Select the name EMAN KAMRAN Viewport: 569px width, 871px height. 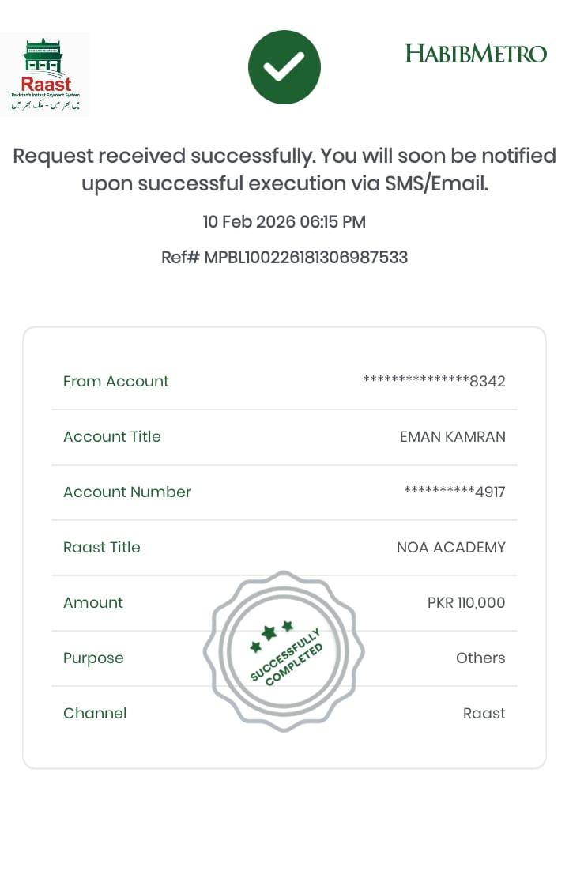452,437
